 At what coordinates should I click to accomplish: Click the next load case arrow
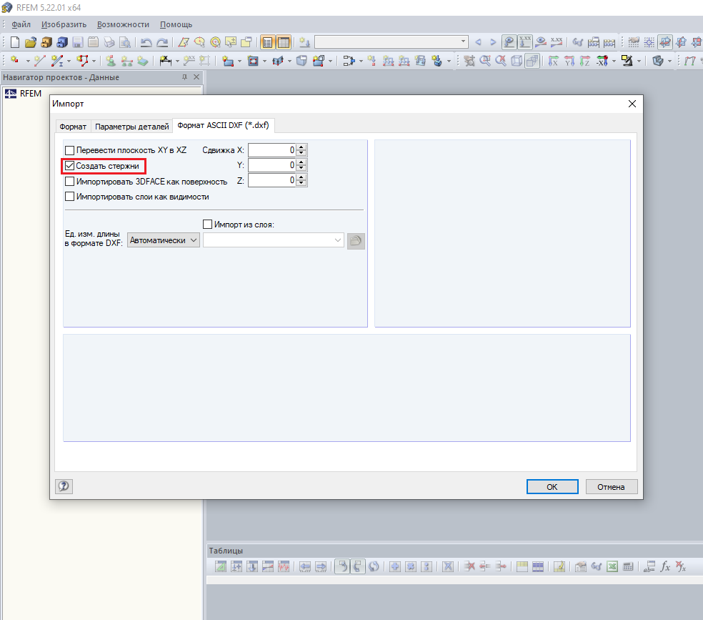pos(493,42)
